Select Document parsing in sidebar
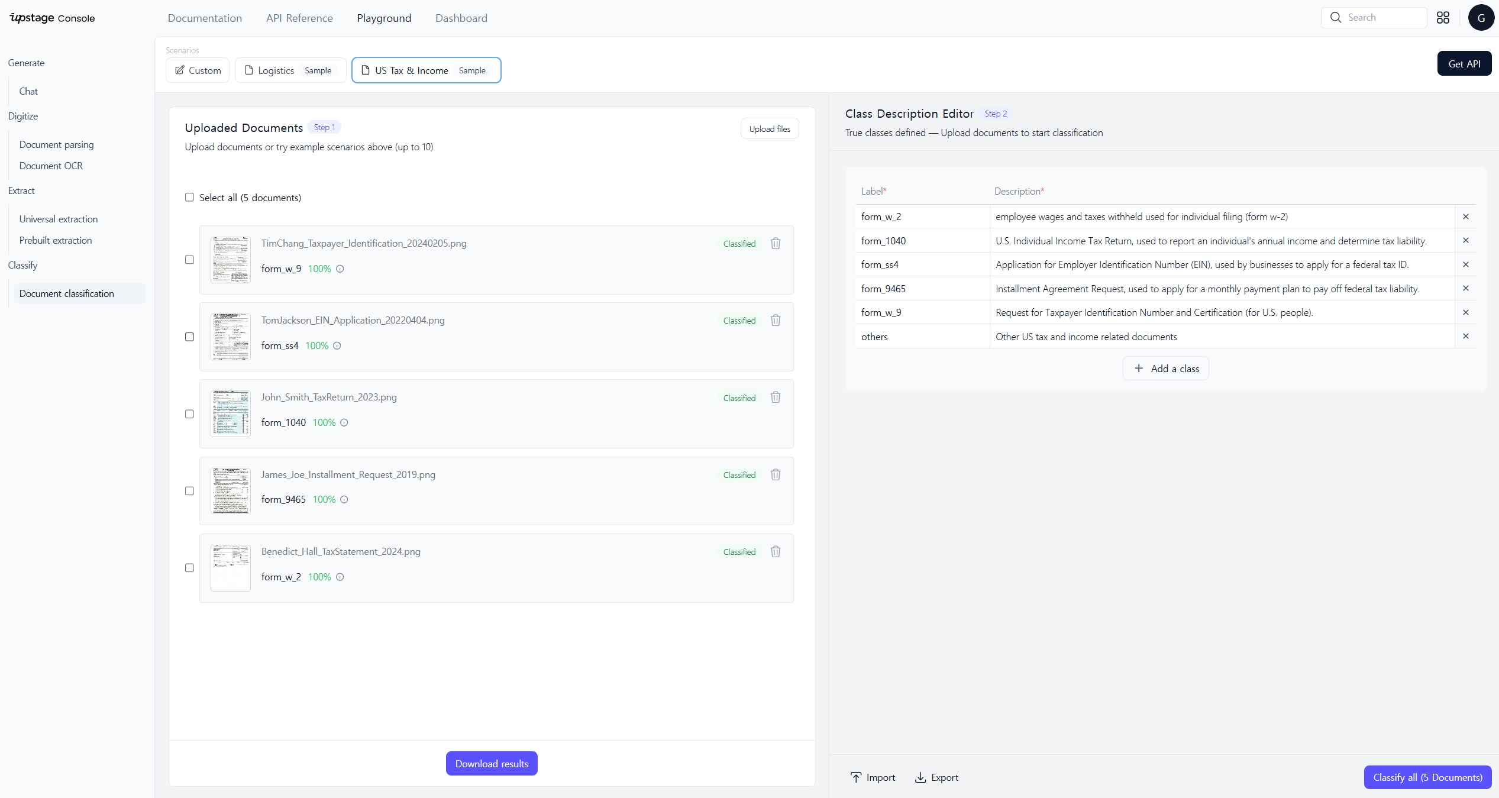1499x798 pixels. pos(56,144)
